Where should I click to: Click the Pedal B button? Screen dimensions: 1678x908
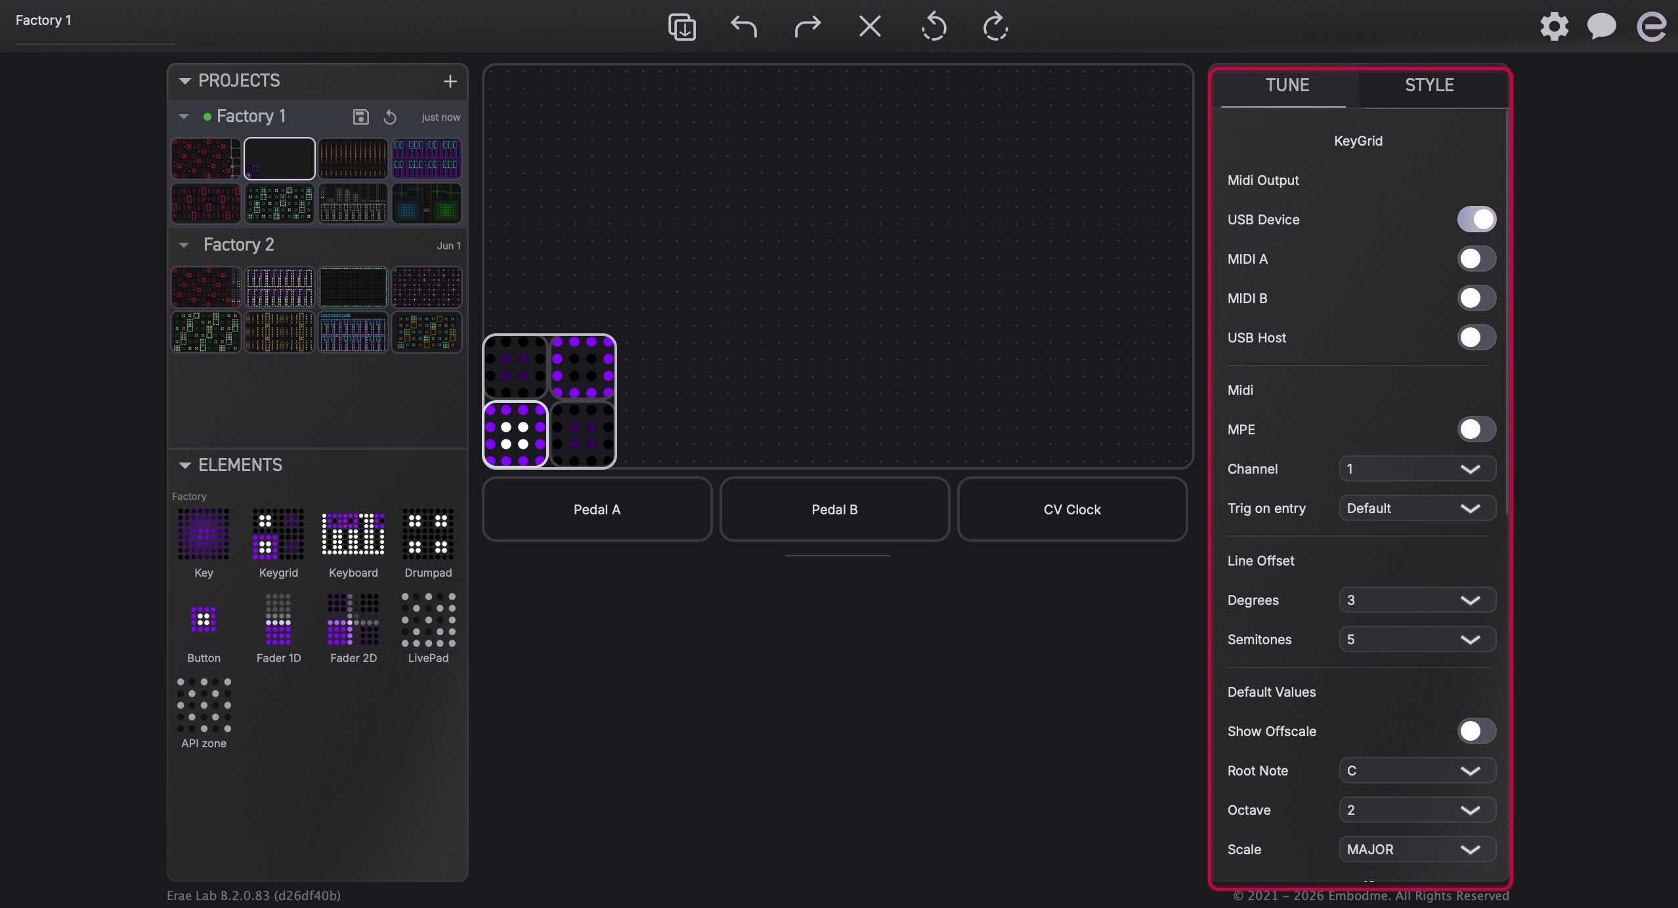[x=834, y=509]
